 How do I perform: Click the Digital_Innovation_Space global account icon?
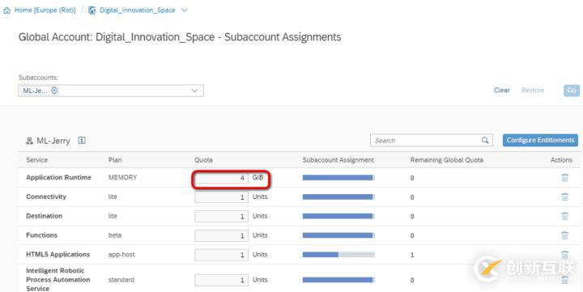pyautogui.click(x=91, y=11)
